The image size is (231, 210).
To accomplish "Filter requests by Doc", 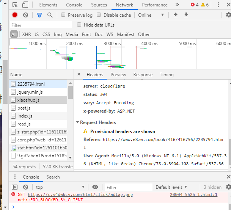I will point(99,34).
